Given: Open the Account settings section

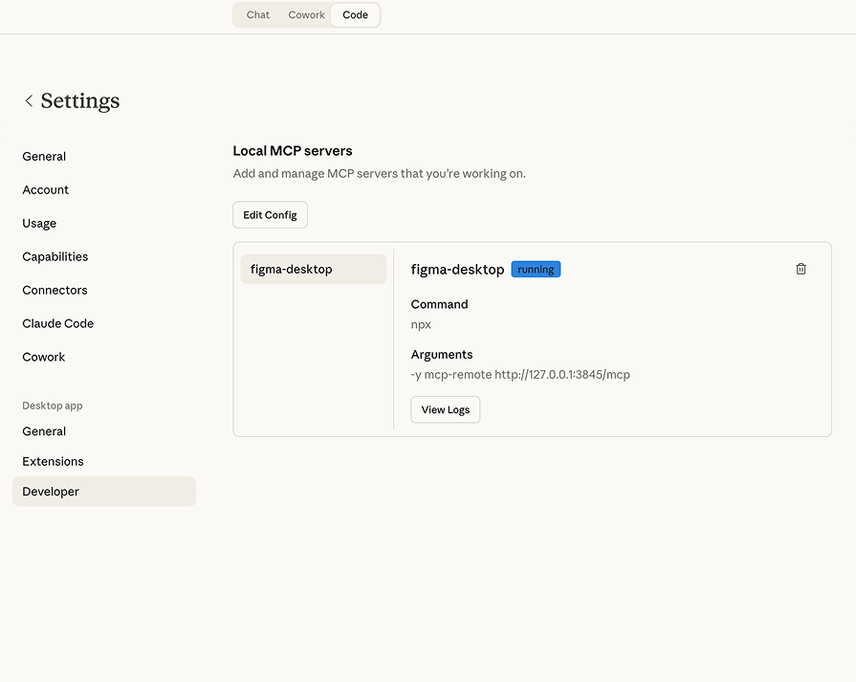Looking at the screenshot, I should point(45,189).
